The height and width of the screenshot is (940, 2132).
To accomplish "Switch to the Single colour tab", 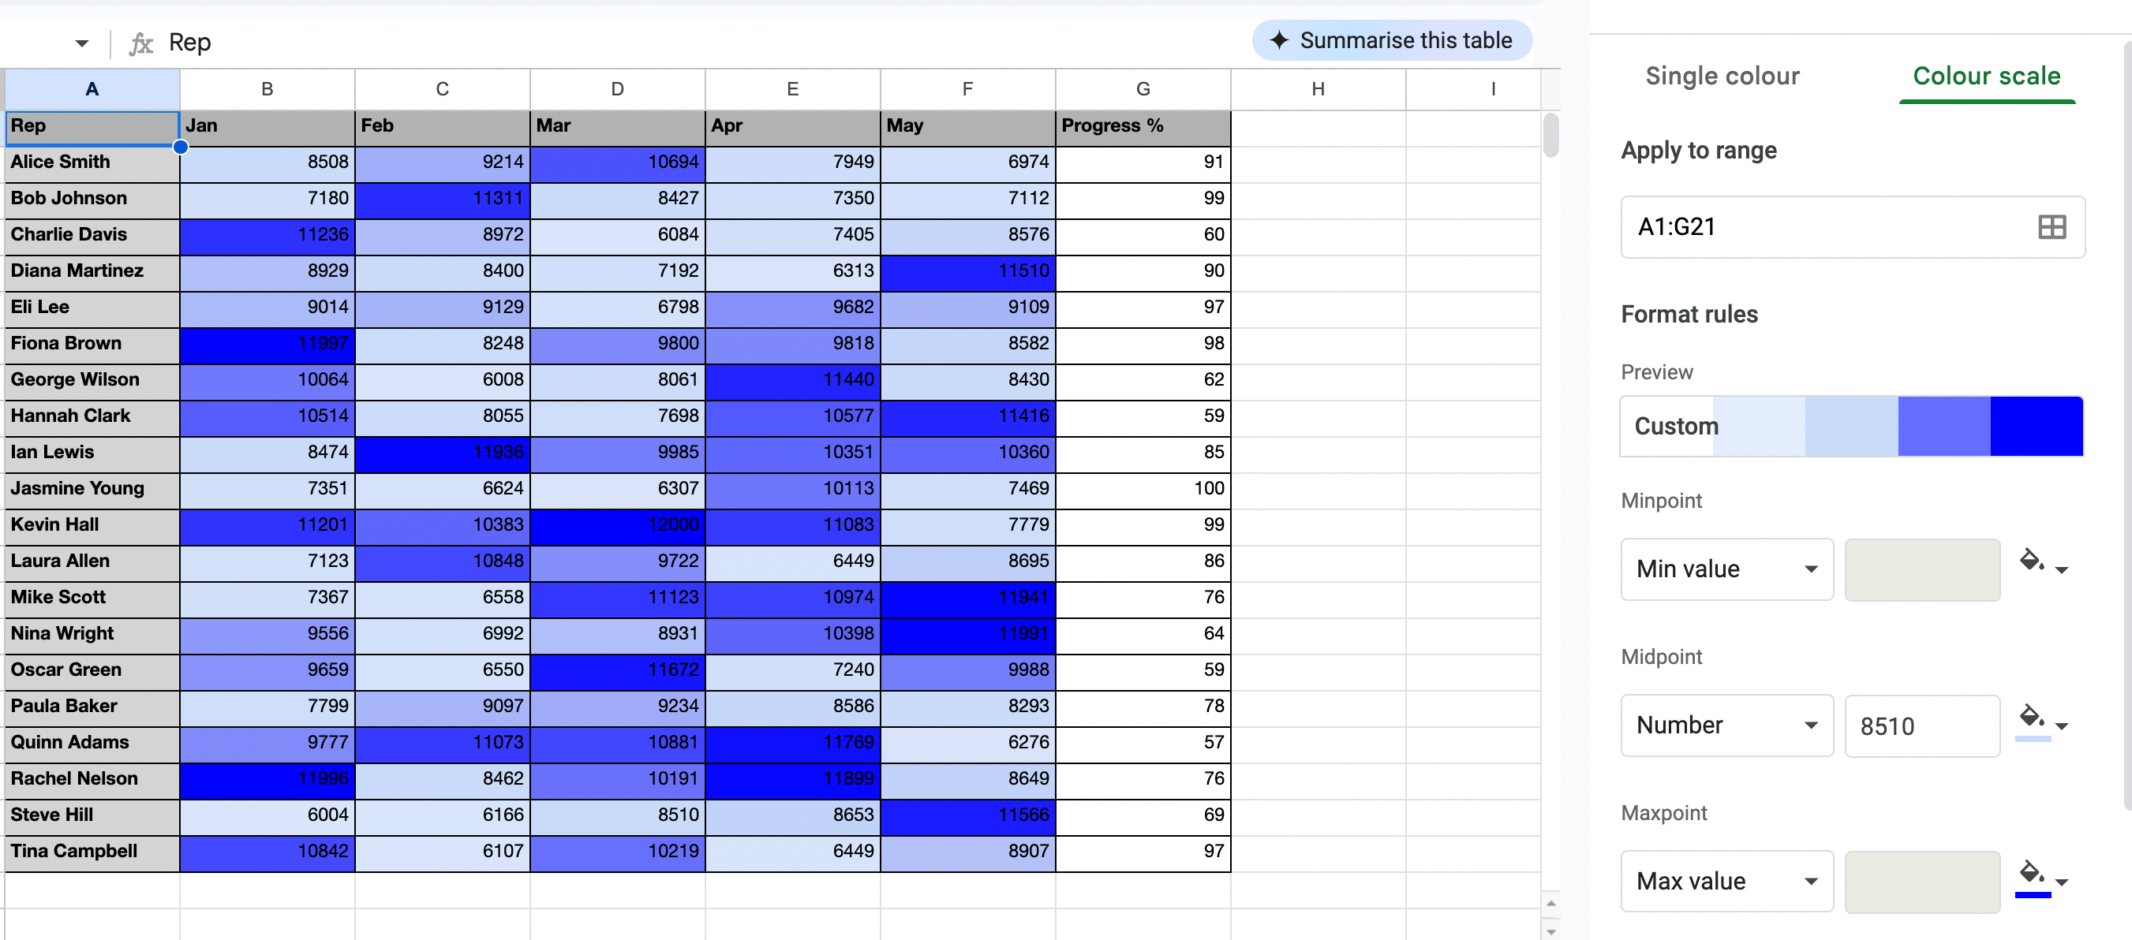I will pyautogui.click(x=1722, y=76).
